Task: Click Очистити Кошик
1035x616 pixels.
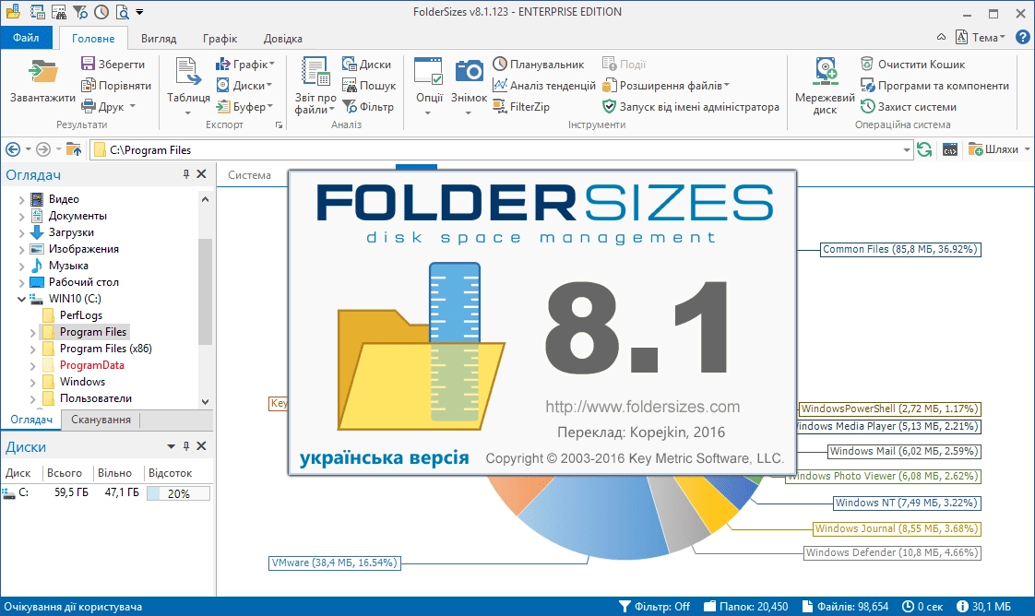Action: 913,64
